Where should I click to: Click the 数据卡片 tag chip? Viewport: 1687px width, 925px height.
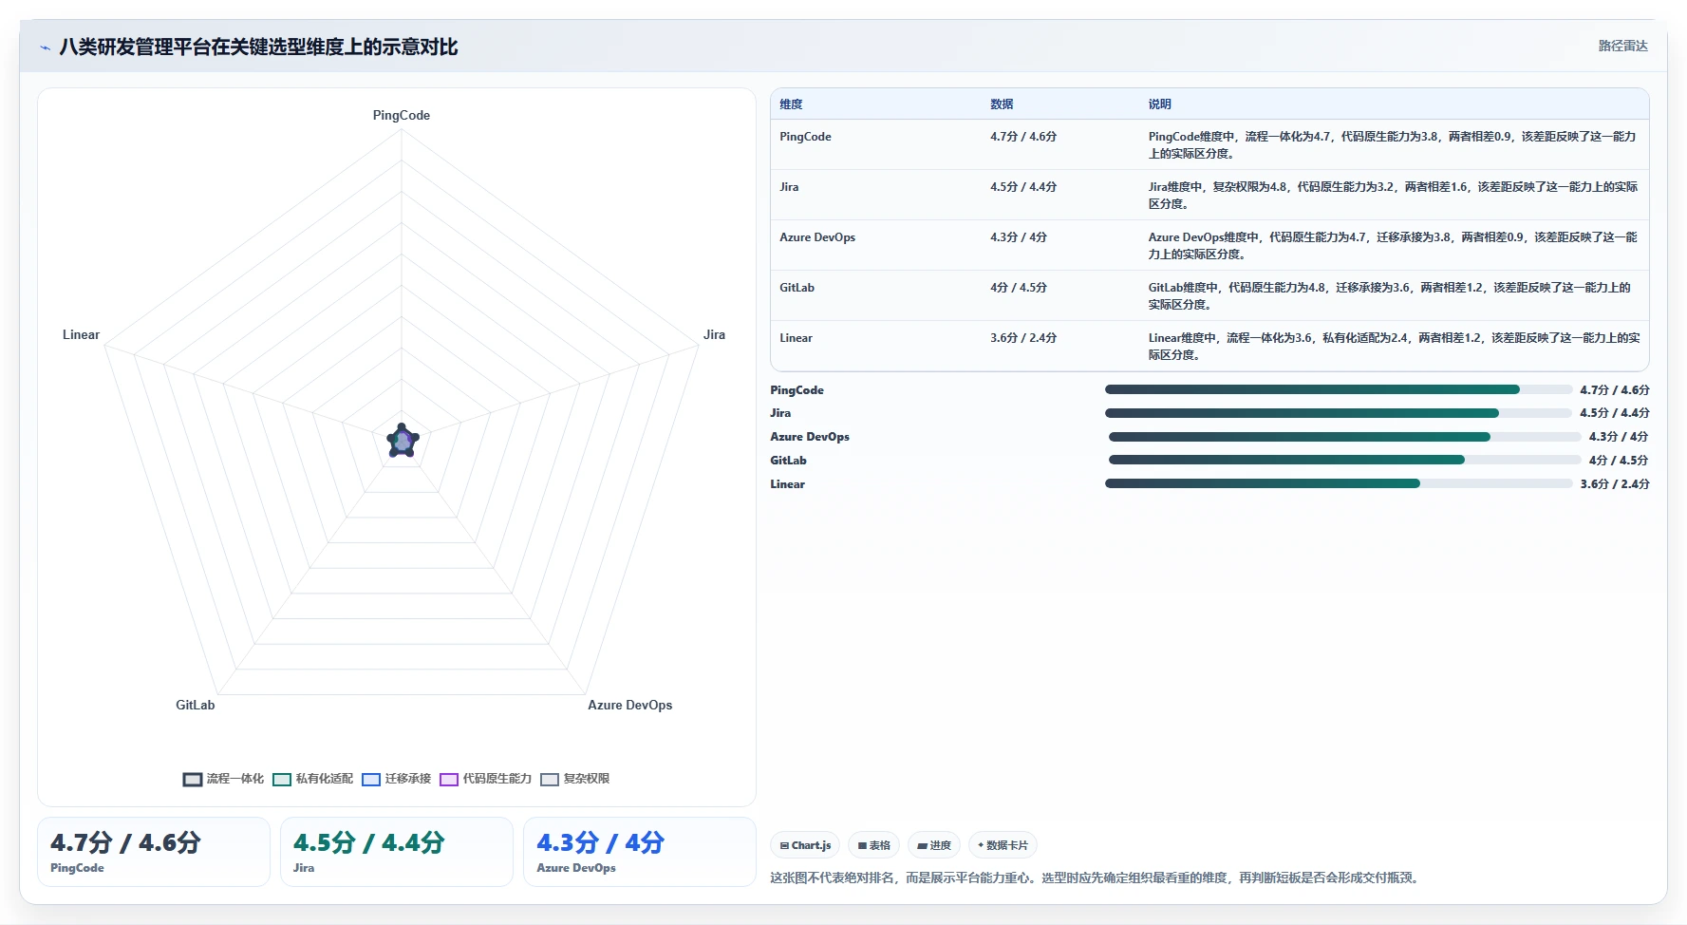1003,845
